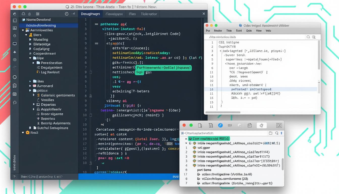Open the Desuginugrs editor tab
Screen dimensions: 339x194
pyautogui.click(x=90, y=14)
